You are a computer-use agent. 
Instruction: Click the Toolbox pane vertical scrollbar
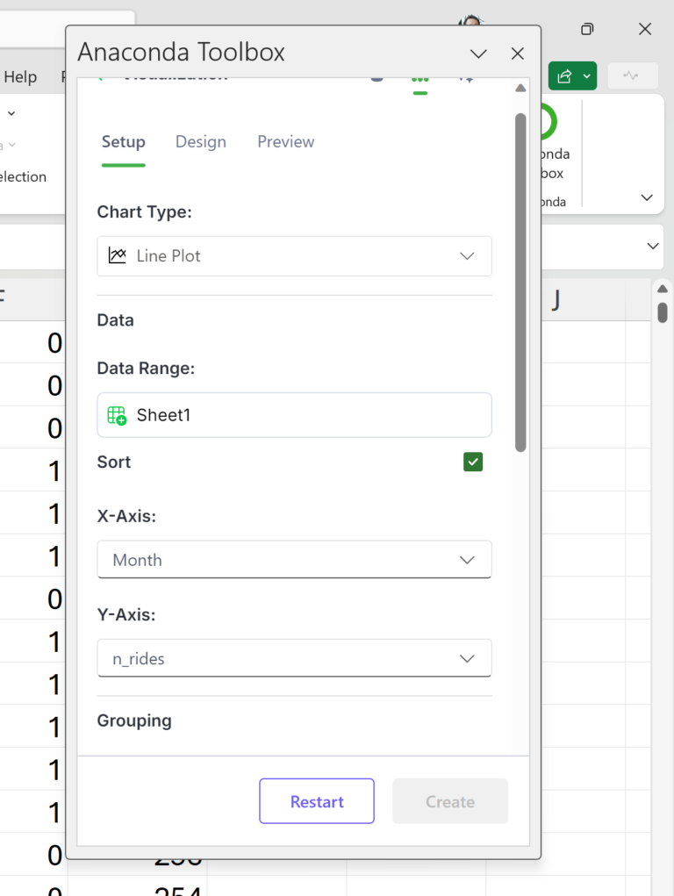[520, 281]
